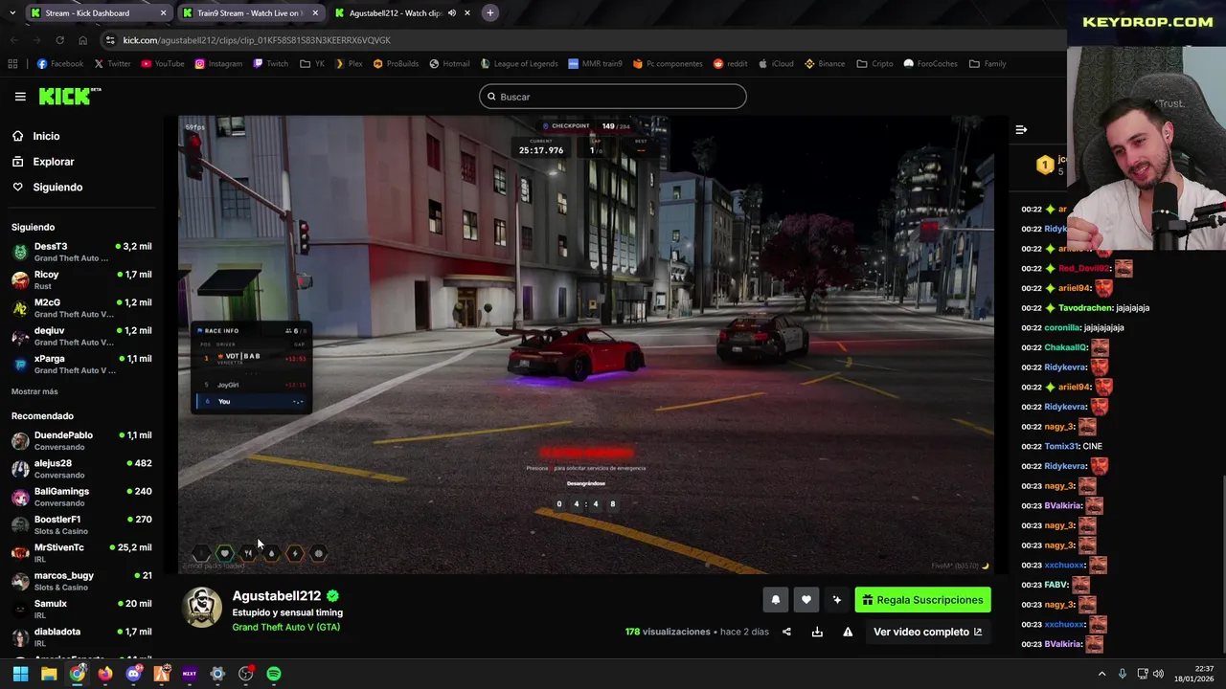The width and height of the screenshot is (1226, 689).
Task: Click Tomix31 username in chat
Action: [x=1062, y=446]
